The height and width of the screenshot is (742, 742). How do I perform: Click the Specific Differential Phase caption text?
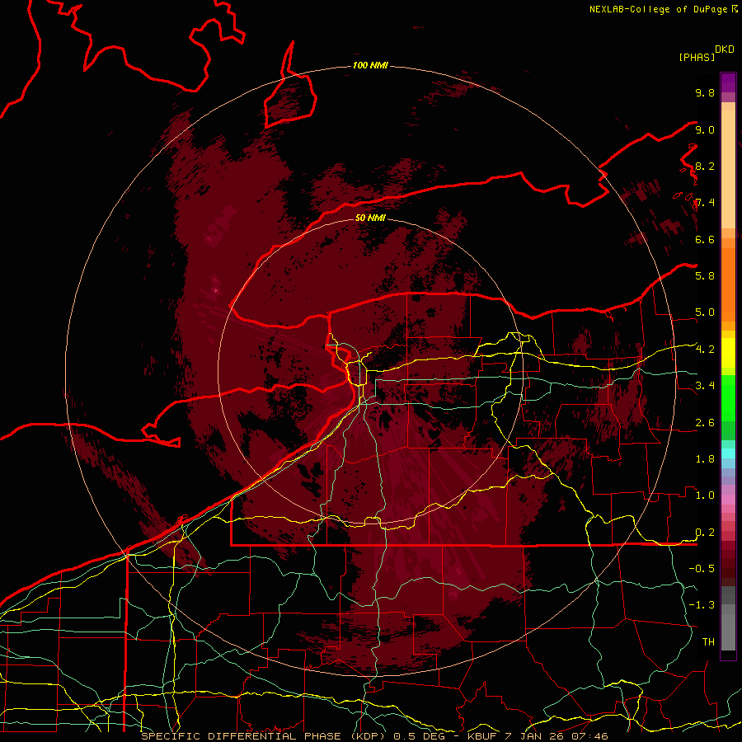click(375, 736)
